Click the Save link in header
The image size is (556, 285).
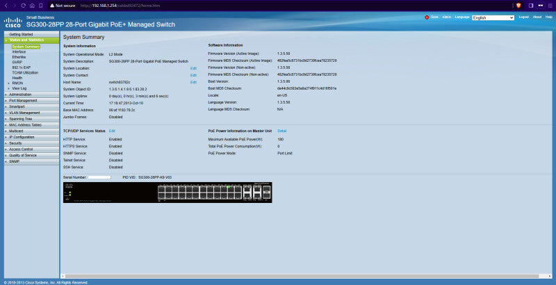coord(434,17)
